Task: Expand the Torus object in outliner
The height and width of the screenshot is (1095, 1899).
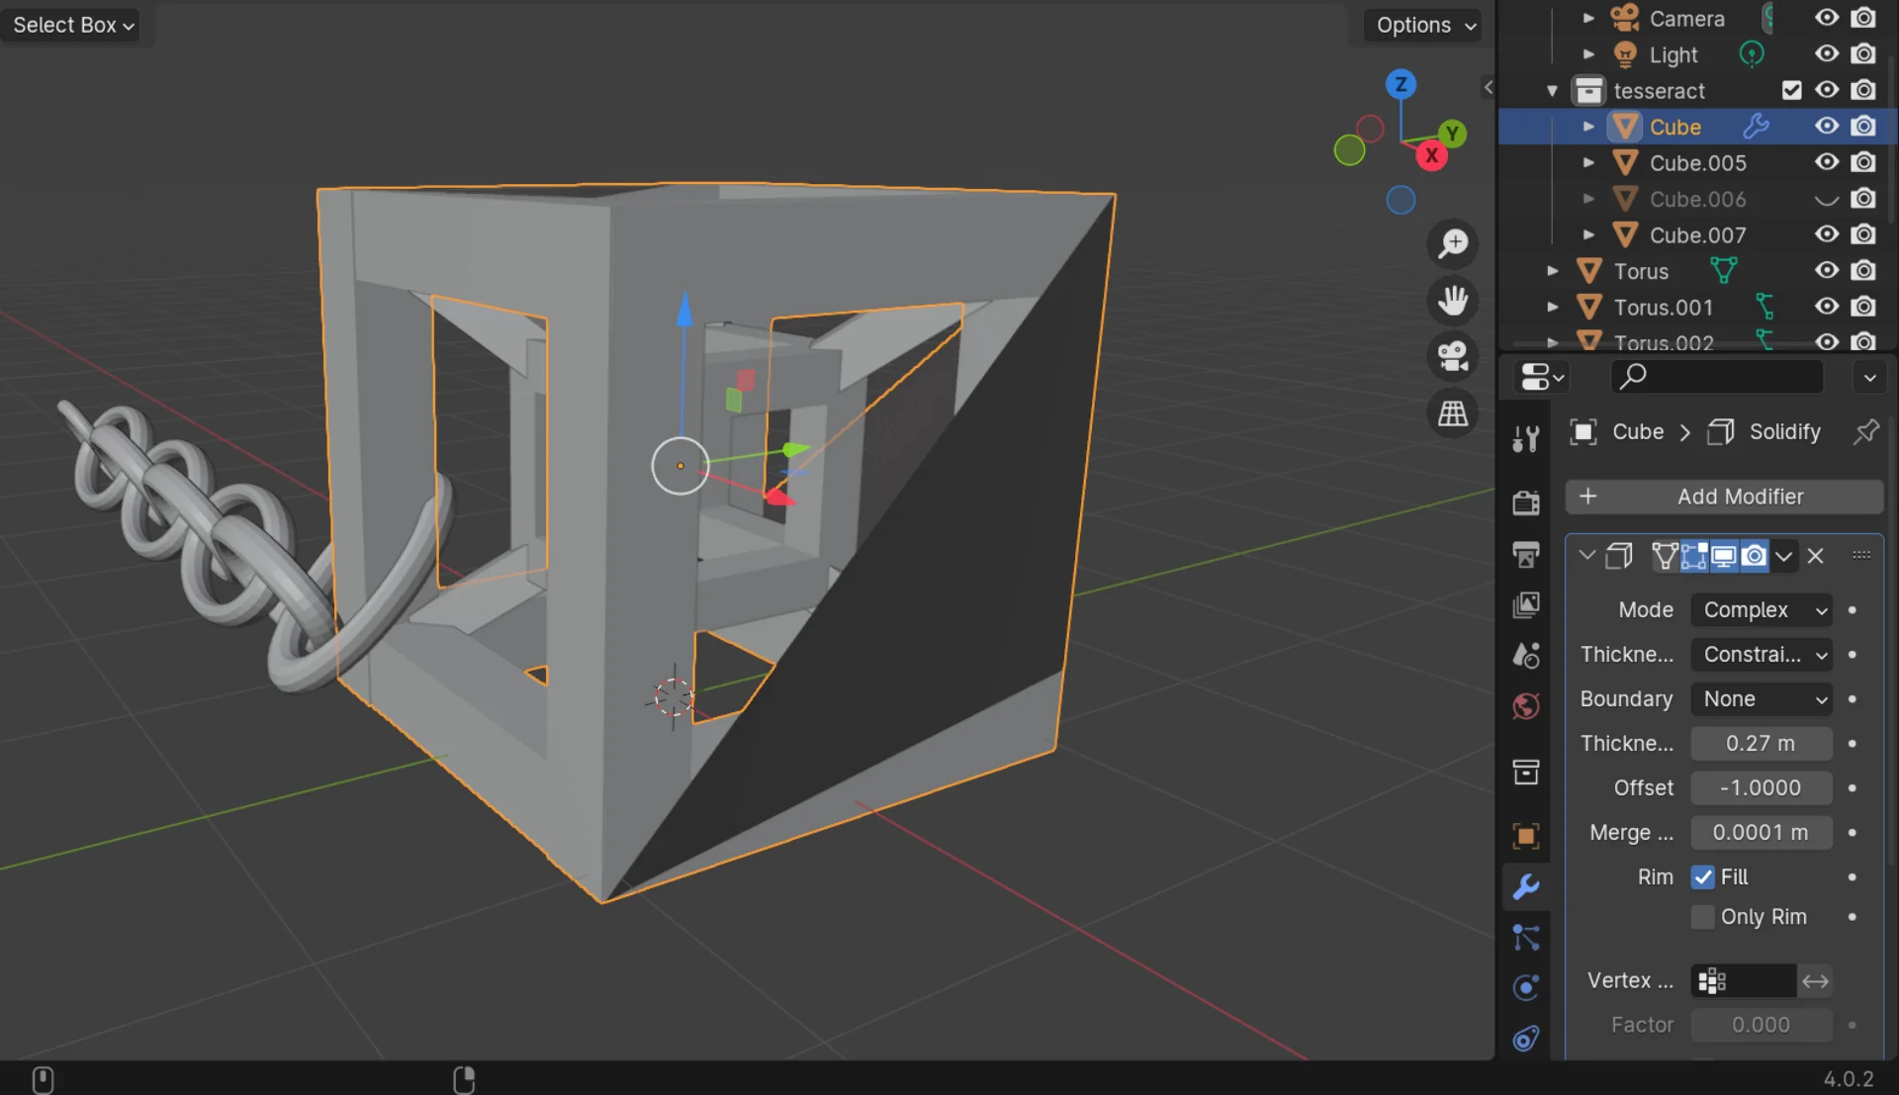Action: [x=1553, y=271]
